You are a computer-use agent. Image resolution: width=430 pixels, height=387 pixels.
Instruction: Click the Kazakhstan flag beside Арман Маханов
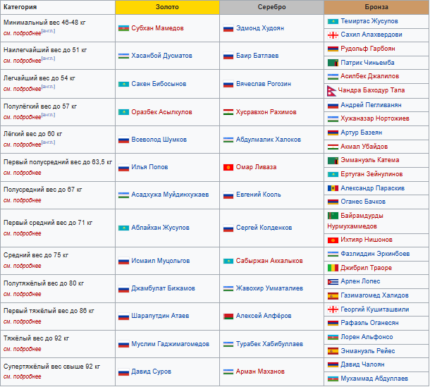pyautogui.click(x=228, y=371)
